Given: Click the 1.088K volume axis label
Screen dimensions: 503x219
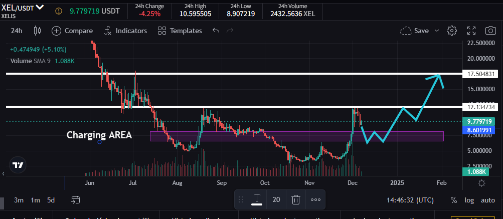Looking at the screenshot, I should (475, 172).
